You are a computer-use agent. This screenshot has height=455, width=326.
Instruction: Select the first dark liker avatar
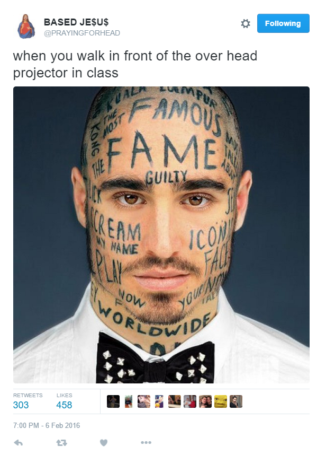113,401
